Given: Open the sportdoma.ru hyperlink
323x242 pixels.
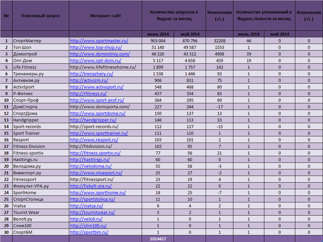Looking at the screenshot, I should [98, 113].
